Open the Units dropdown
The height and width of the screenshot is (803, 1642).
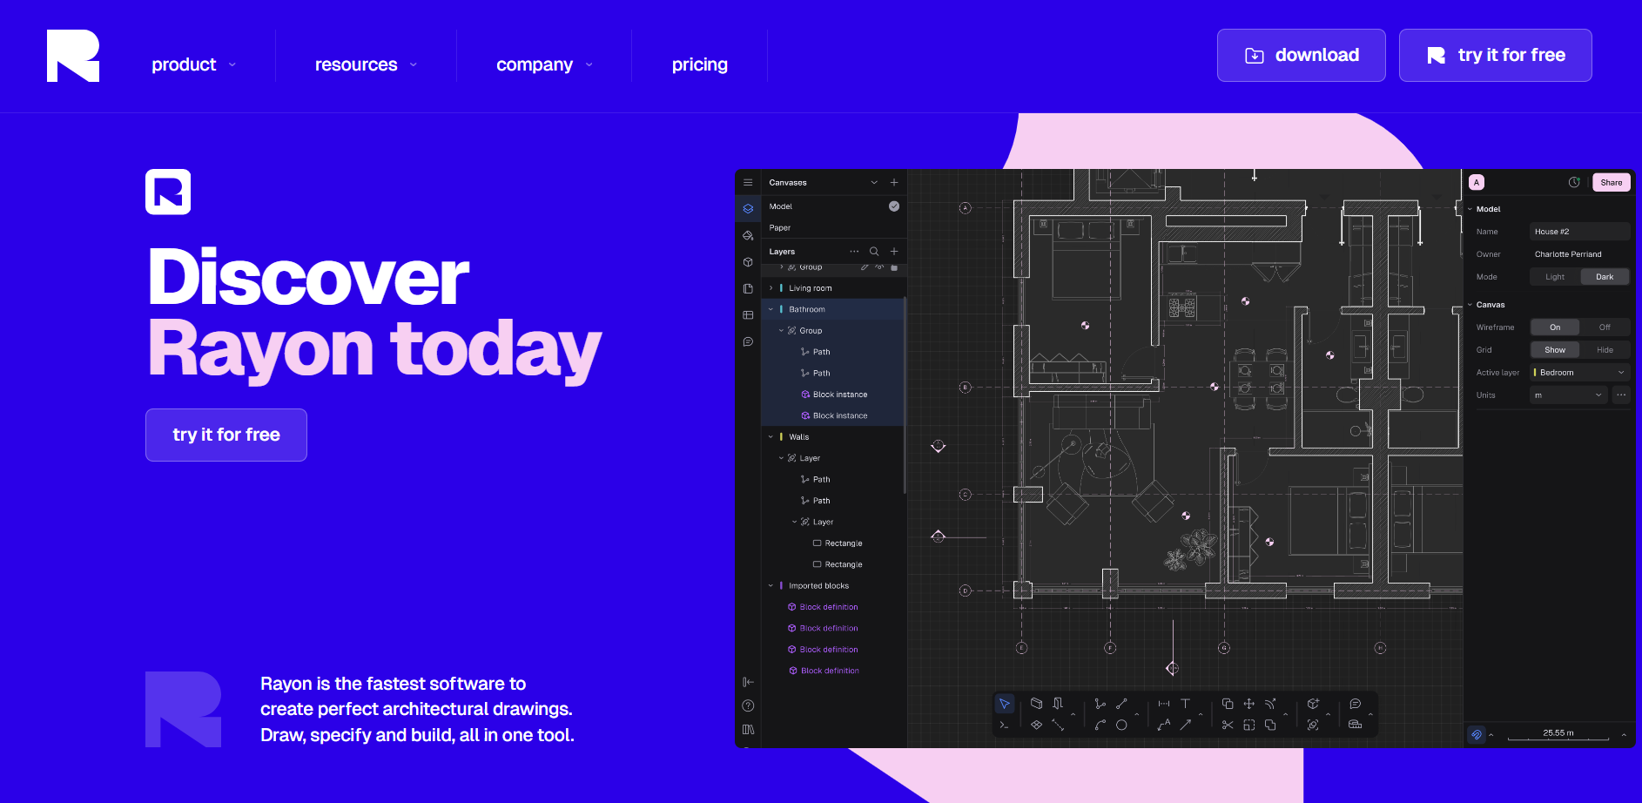pos(1569,395)
